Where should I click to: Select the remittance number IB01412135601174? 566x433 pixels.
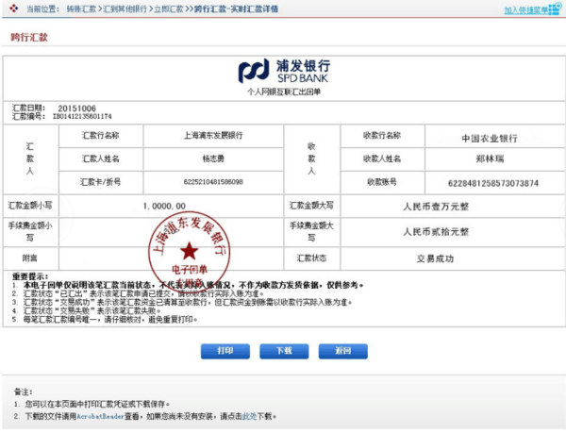coord(82,117)
